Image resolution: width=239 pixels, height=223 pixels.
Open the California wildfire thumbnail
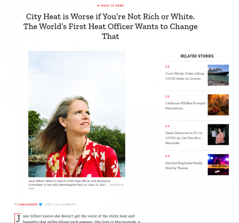(218, 105)
